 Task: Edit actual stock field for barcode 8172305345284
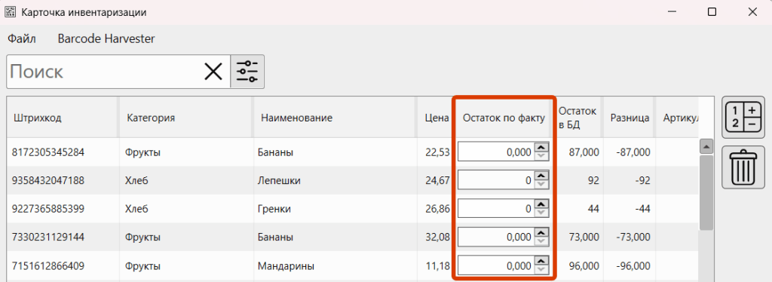(495, 152)
